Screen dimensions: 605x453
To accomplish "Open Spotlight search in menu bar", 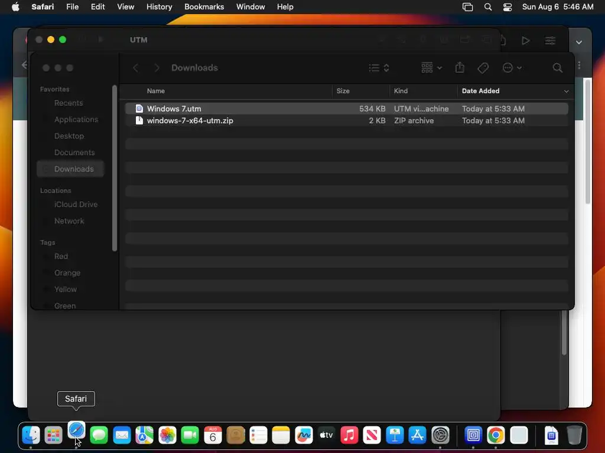I will 488,7.
